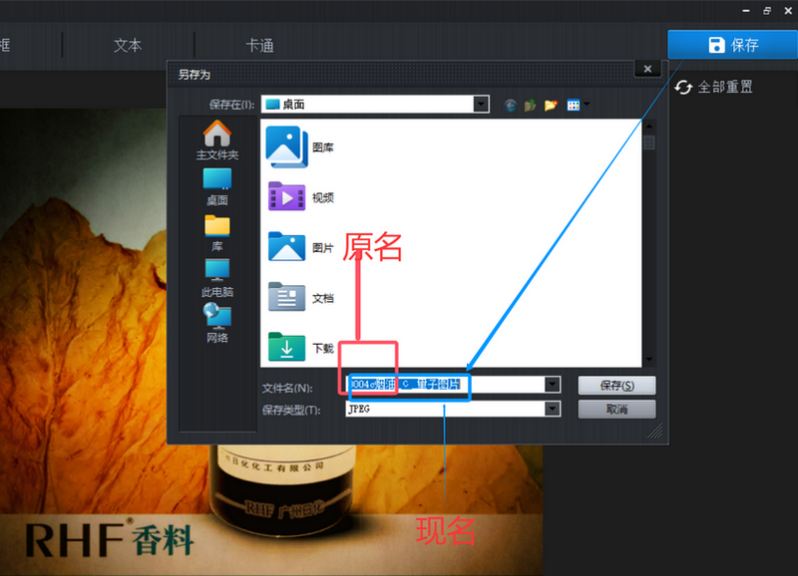Select 主文件夹 home shortcut in sidebar

point(216,141)
